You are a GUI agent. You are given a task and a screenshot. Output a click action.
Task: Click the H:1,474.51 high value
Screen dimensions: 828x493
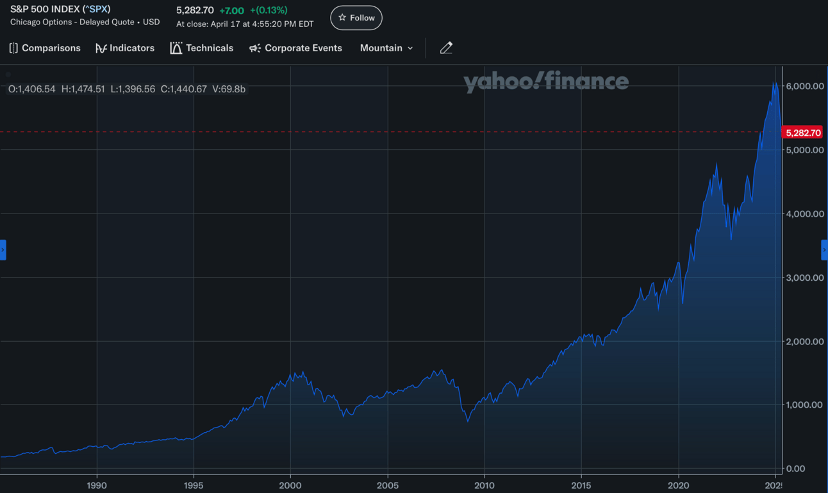pos(83,89)
